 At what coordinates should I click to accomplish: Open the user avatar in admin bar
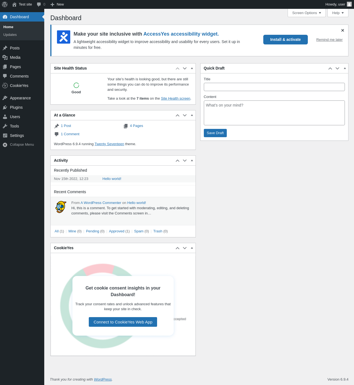pos(349,4)
